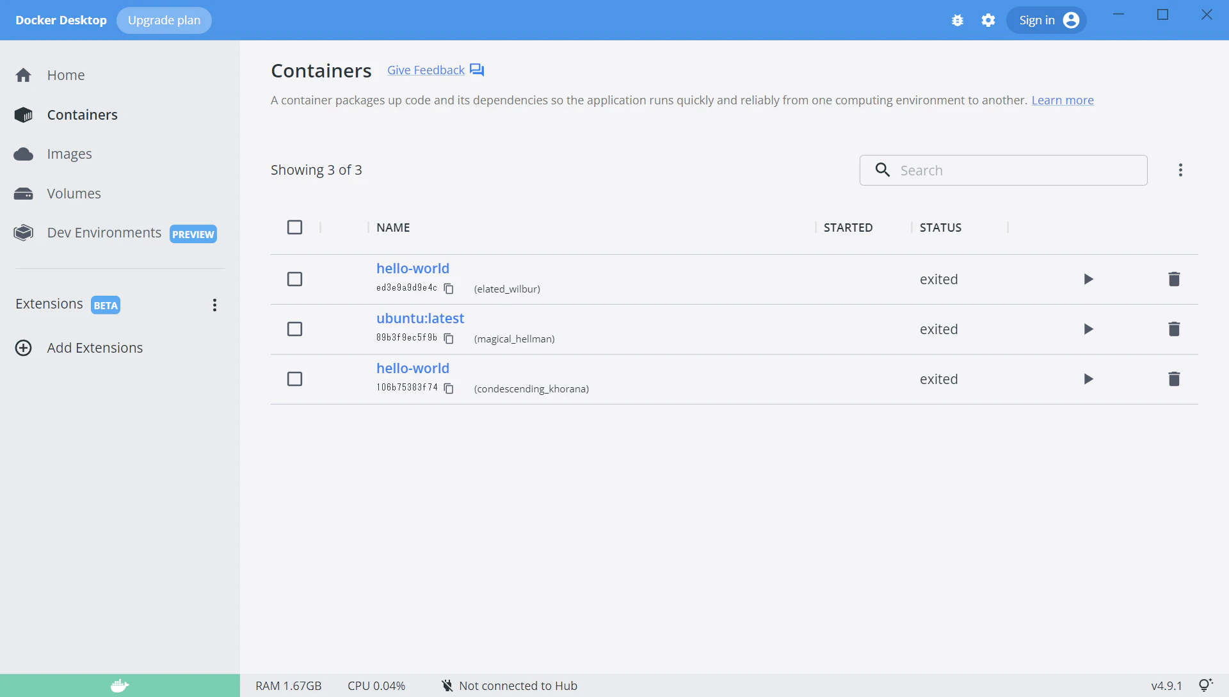The image size is (1229, 697).
Task: Start the ubuntu:latest container with play icon
Action: click(1088, 329)
